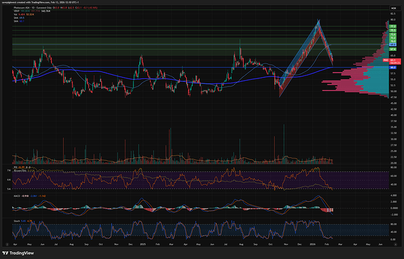
Task: Click the green 75.5 price level tag
Action: point(393,30)
